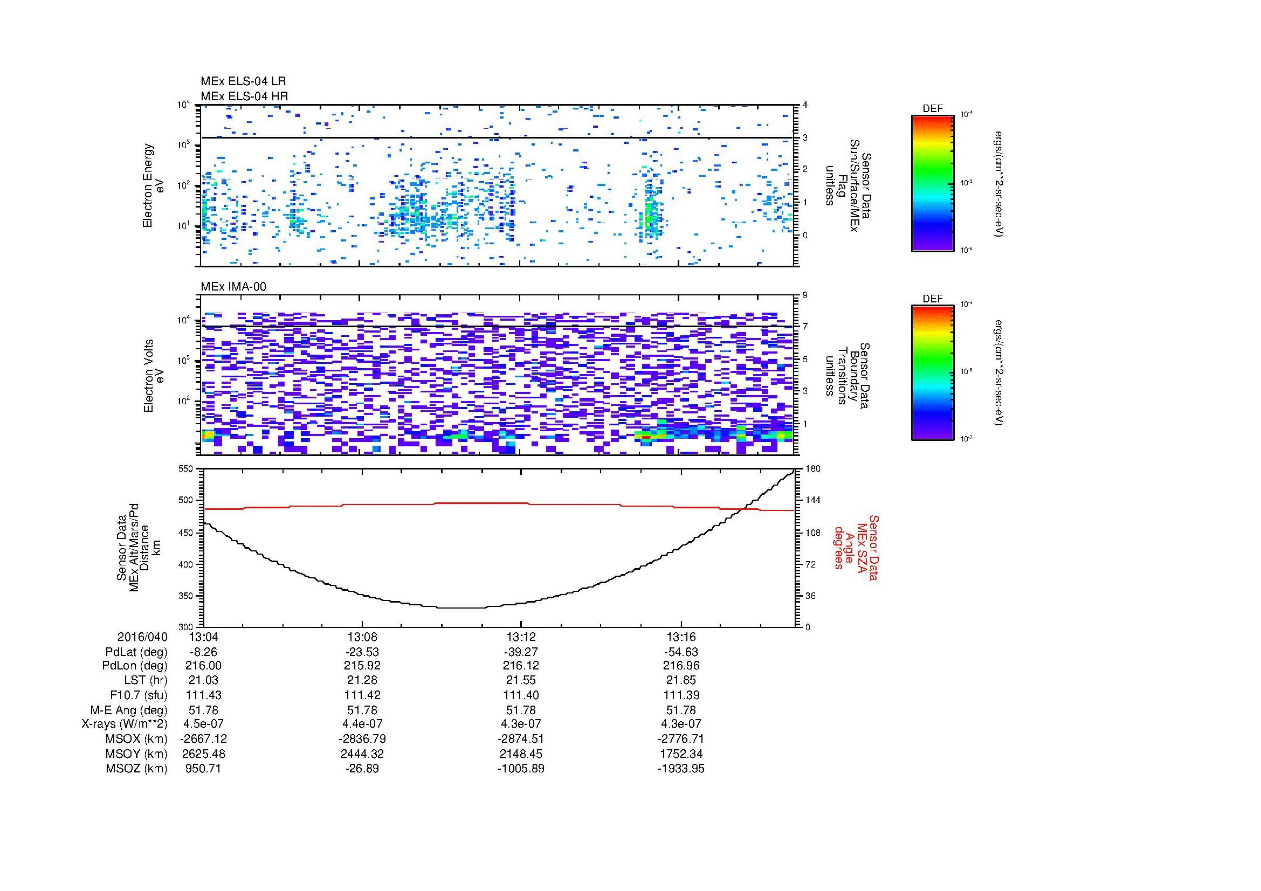Click the F10.7 value 111.40
The image size is (1261, 891).
tap(521, 695)
